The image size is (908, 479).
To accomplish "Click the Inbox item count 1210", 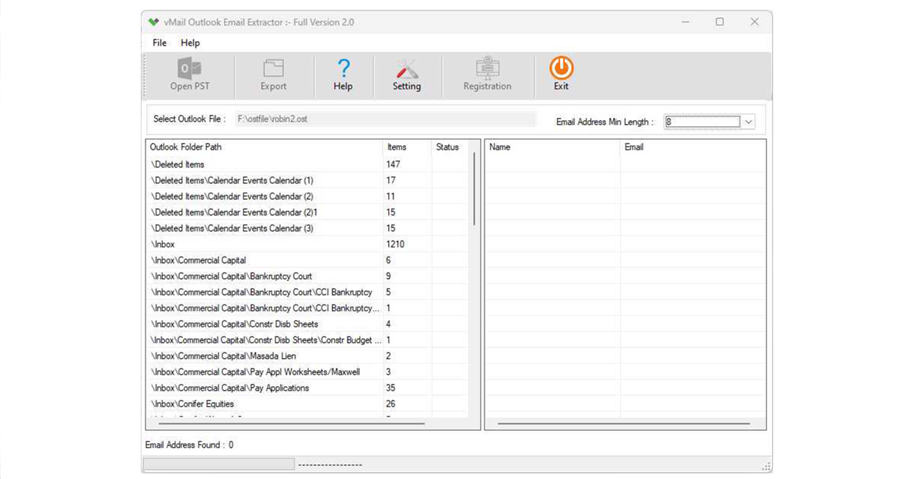I will coord(395,244).
